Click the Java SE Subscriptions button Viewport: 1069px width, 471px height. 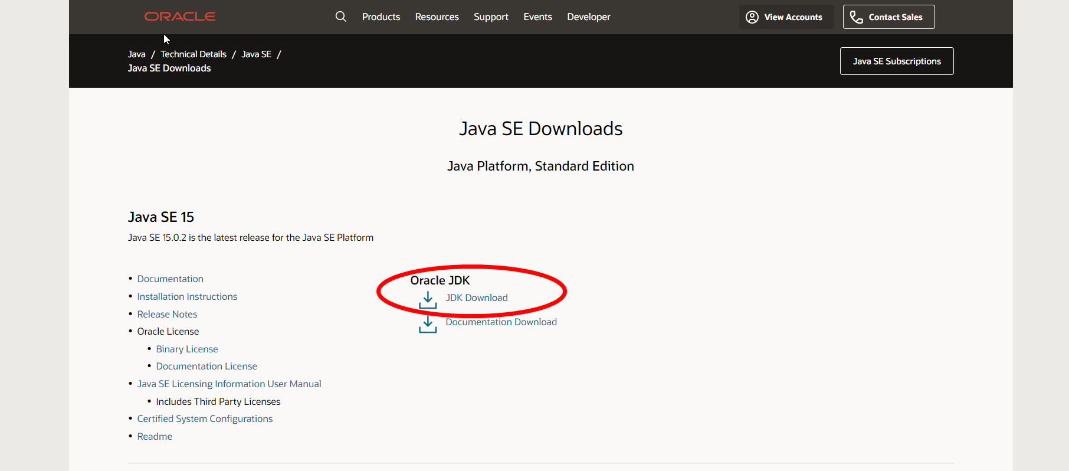897,61
